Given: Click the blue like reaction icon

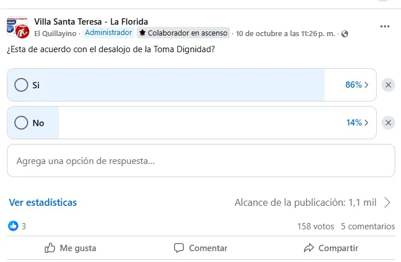Looking at the screenshot, I should click(x=13, y=226).
